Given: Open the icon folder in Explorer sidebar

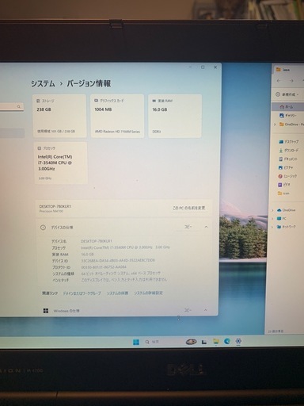Looking at the screenshot, I should point(283,193).
